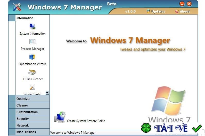Click the v1.0.0 version label

[130, 12]
